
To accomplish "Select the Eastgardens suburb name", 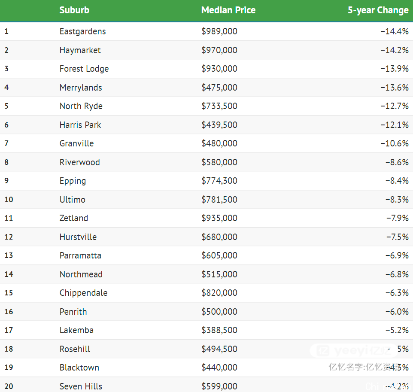I will point(82,31).
